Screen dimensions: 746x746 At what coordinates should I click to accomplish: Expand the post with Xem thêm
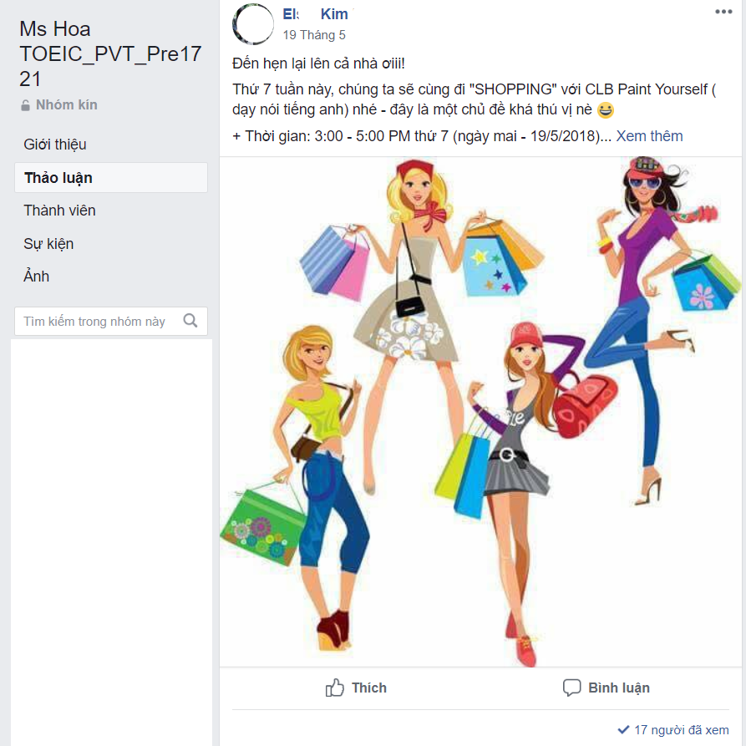pos(649,136)
